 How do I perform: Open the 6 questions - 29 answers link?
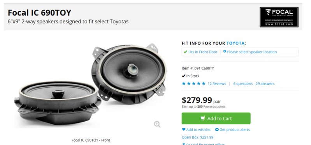click(x=254, y=84)
